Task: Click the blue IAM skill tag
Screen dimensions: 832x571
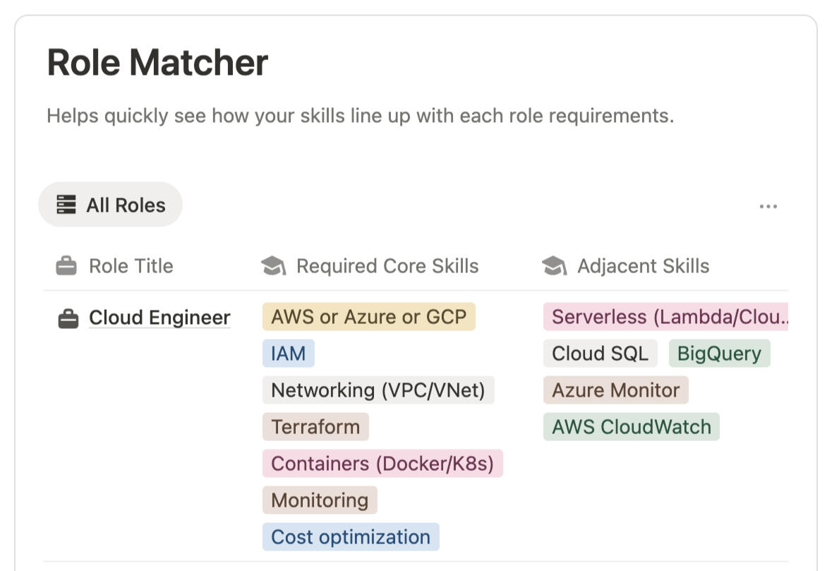Action: tap(288, 354)
